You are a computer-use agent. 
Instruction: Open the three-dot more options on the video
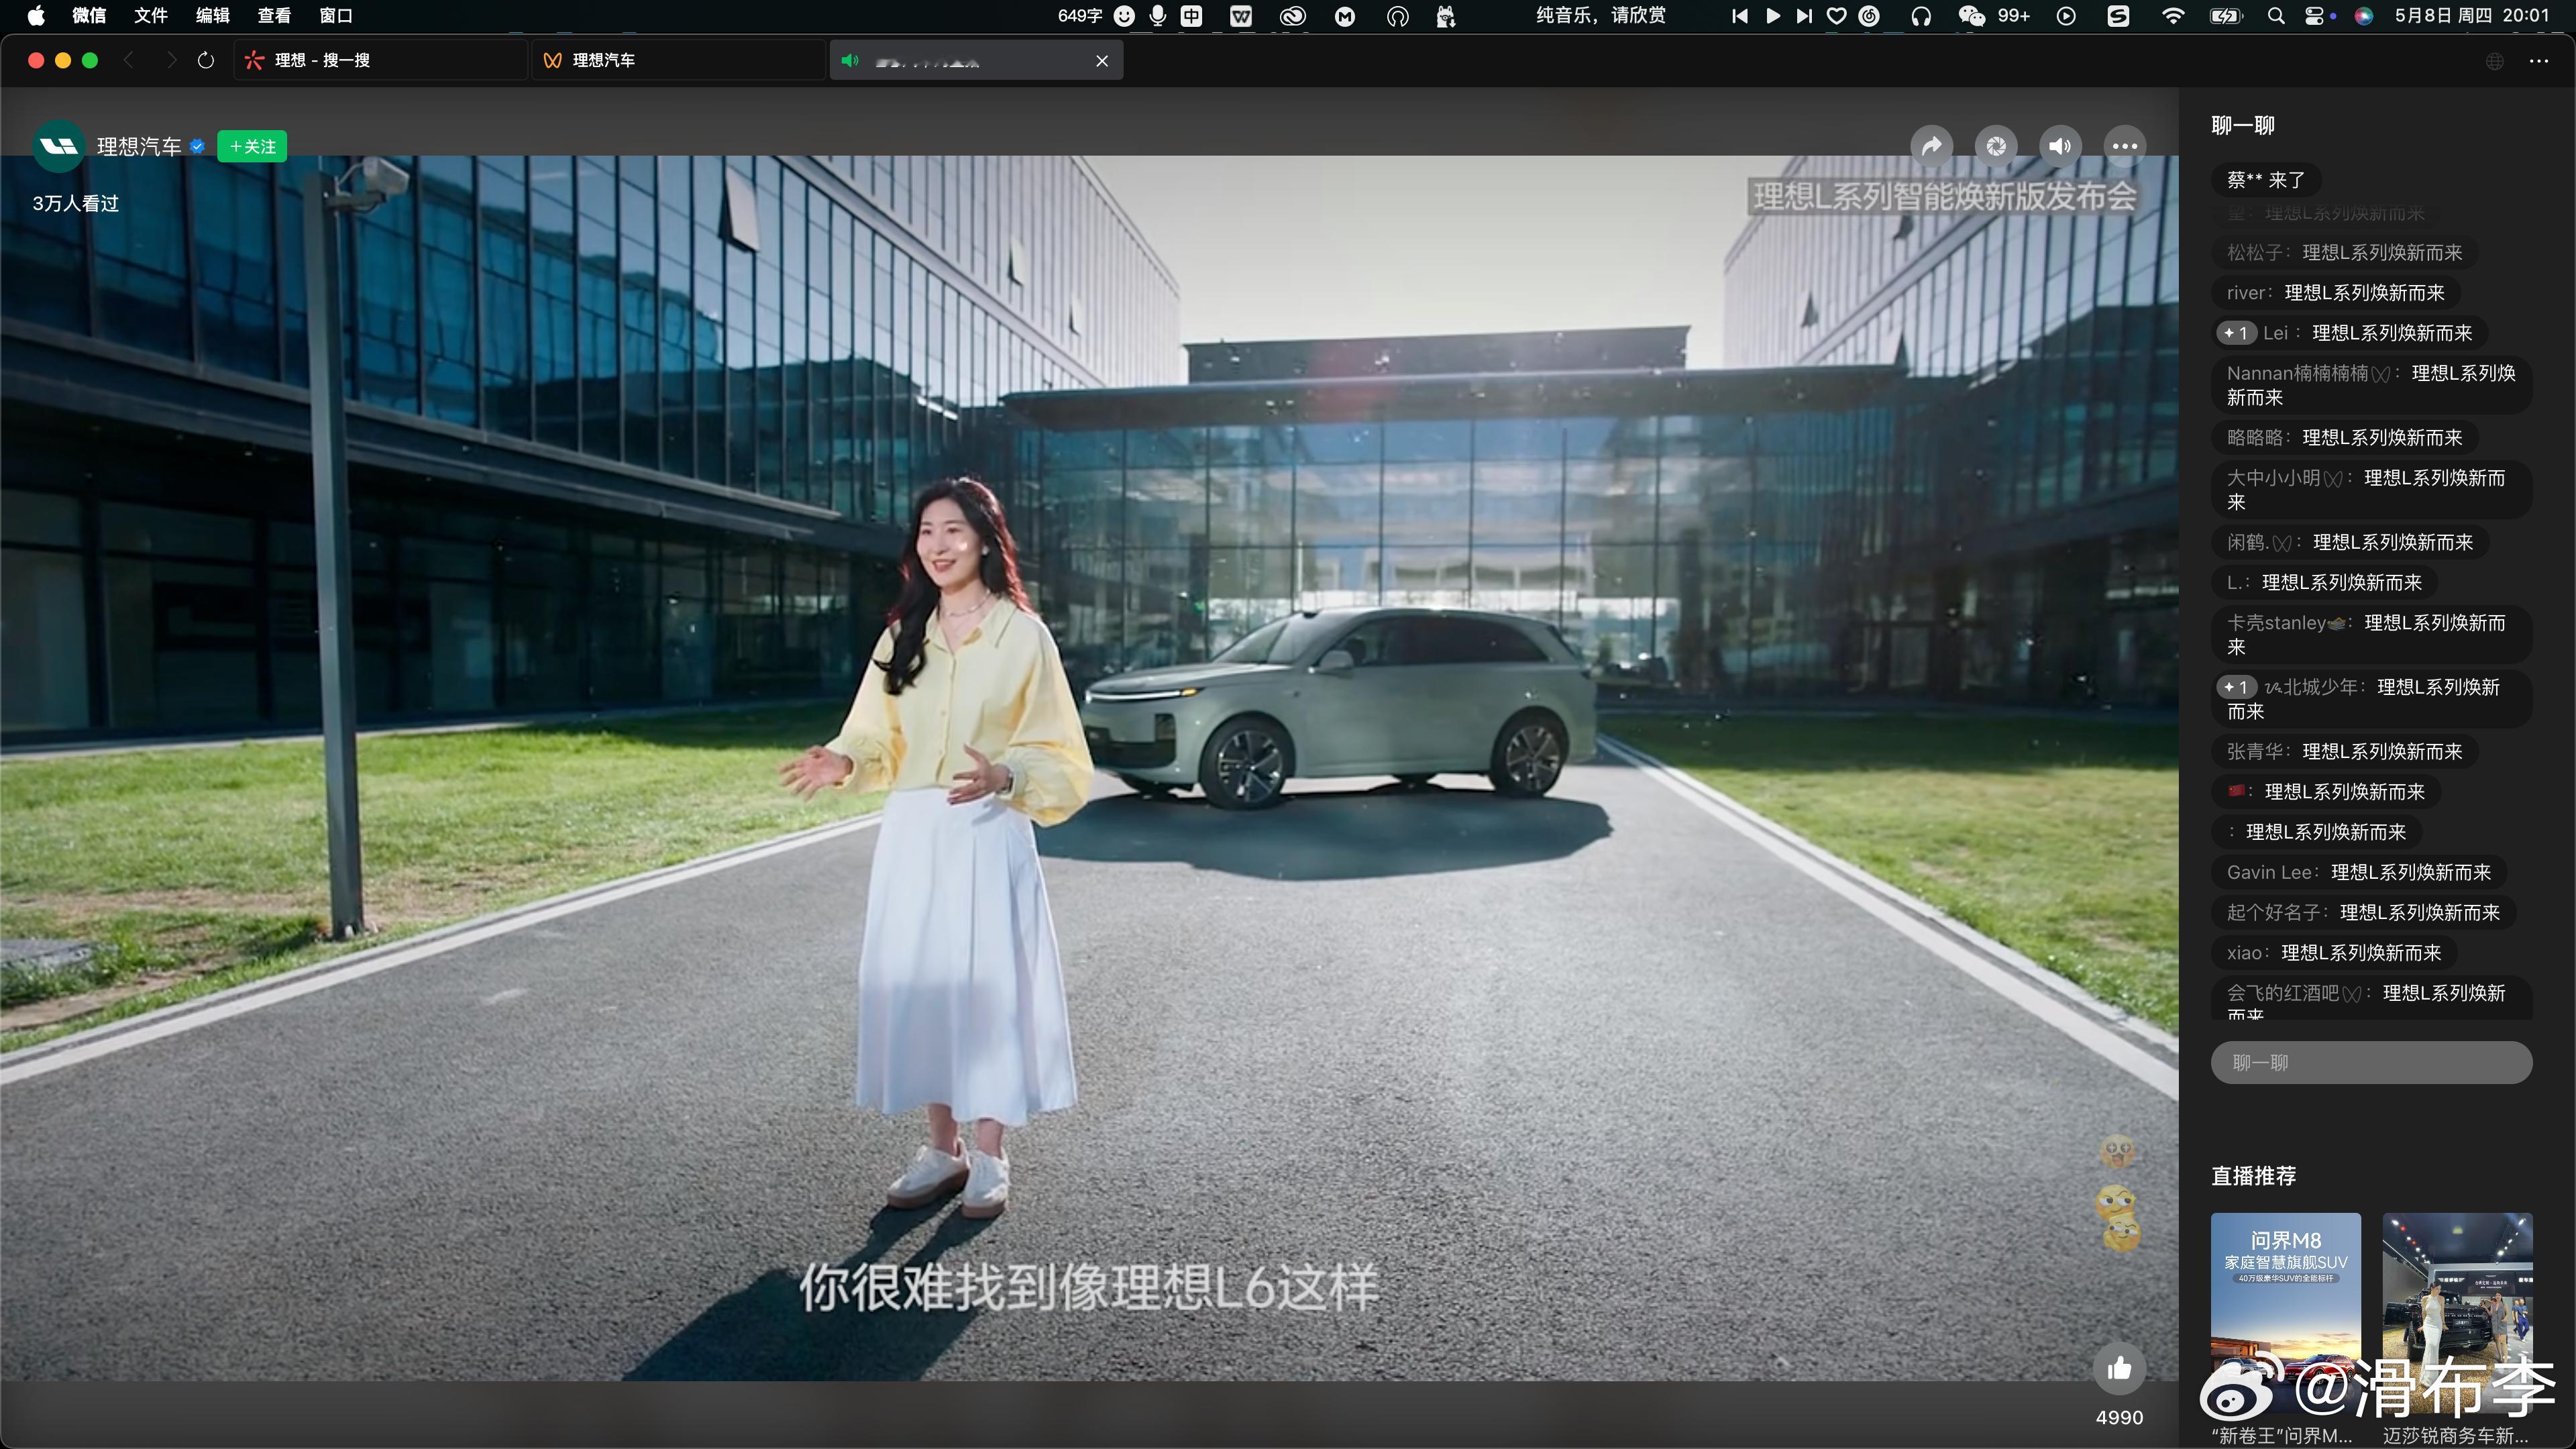(x=2125, y=147)
